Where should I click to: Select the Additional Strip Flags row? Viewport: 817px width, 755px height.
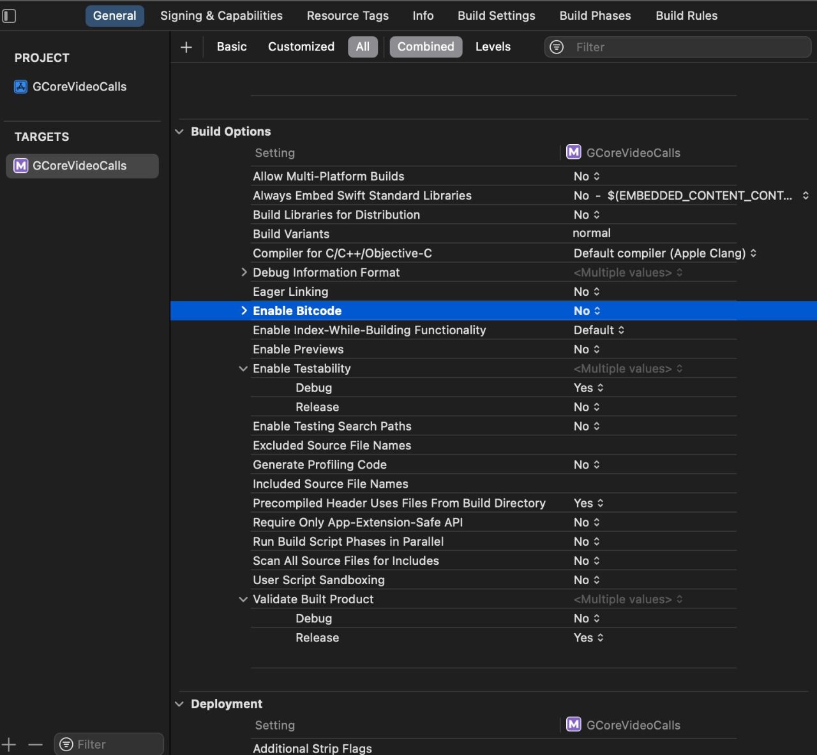493,749
